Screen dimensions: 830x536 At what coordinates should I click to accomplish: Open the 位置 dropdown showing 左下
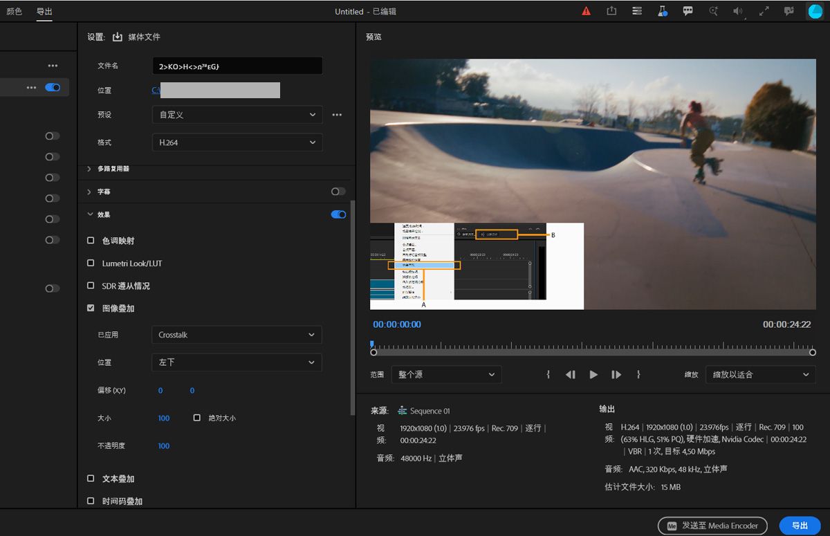(237, 362)
